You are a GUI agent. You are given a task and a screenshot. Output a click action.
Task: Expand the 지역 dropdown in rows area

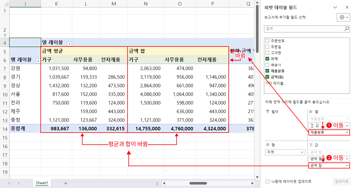302,152
